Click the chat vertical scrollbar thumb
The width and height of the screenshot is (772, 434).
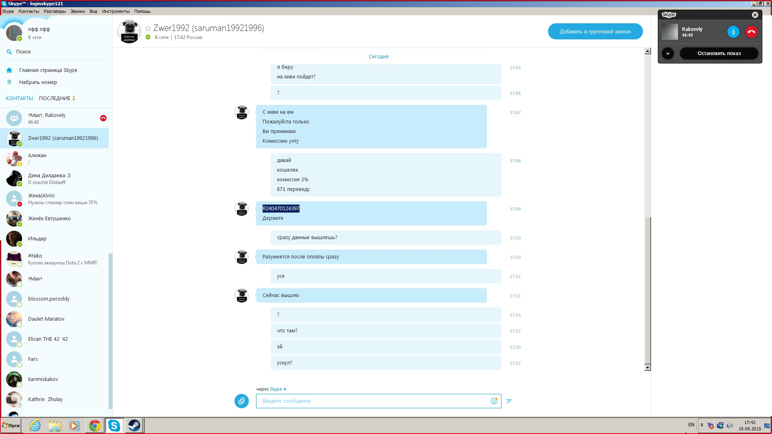tap(647, 290)
